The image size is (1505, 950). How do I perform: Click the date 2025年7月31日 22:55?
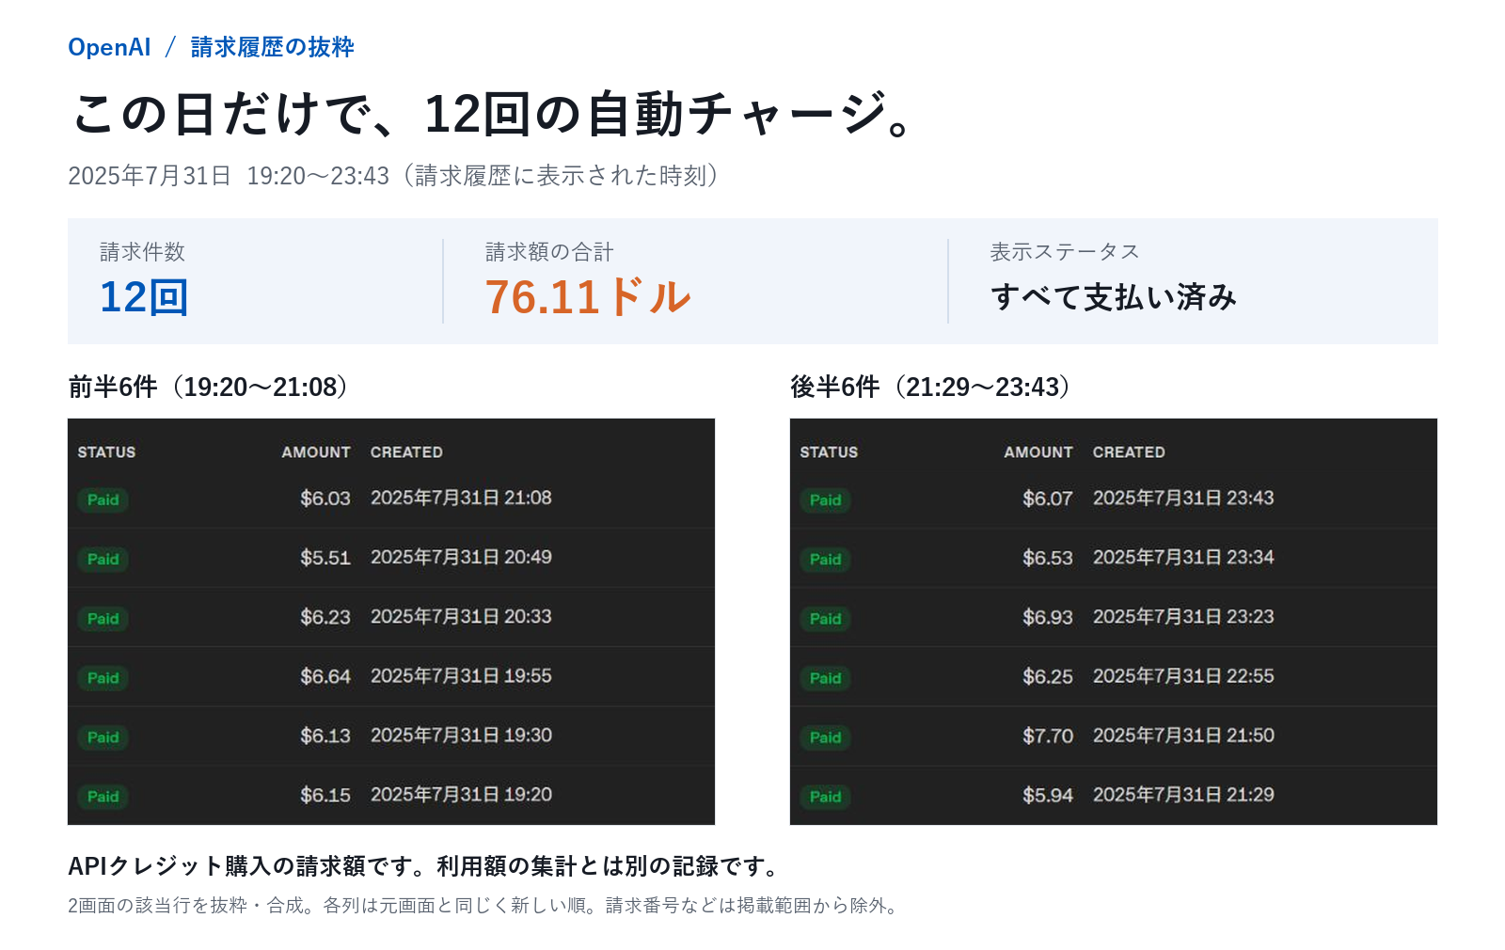(1183, 675)
